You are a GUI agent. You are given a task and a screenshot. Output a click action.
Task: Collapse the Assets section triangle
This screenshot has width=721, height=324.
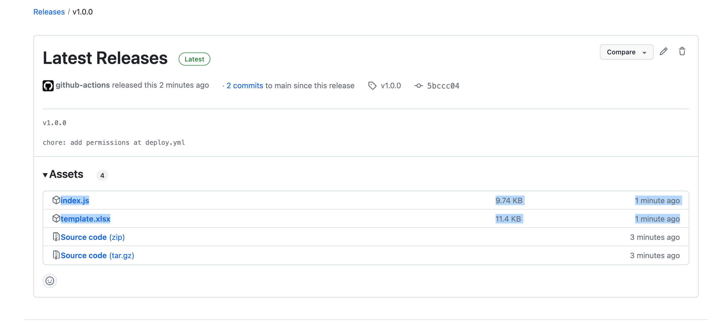click(45, 175)
